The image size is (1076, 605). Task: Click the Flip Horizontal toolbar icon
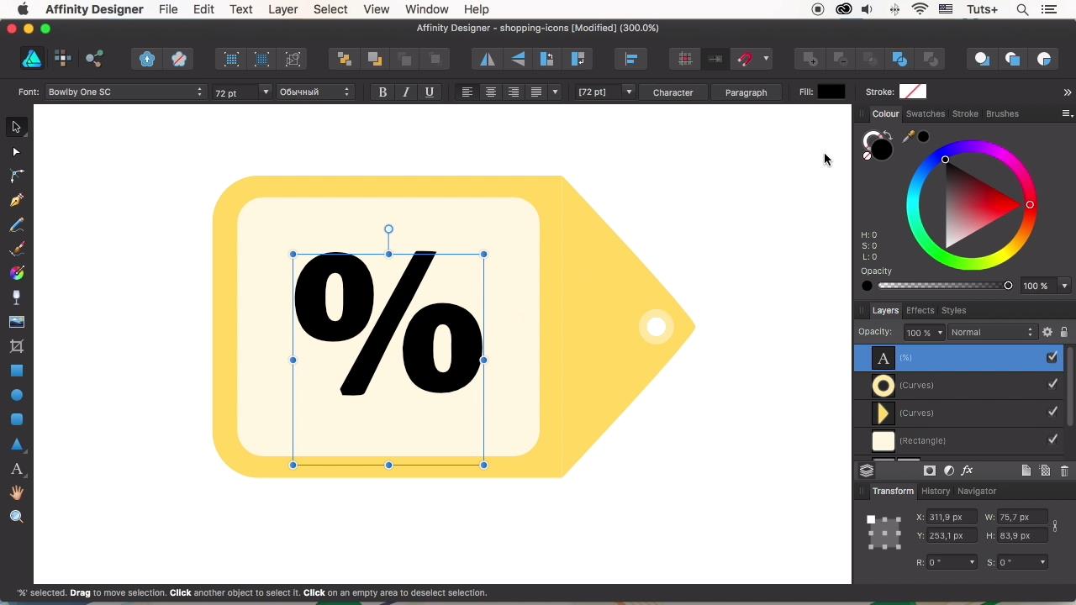pyautogui.click(x=488, y=59)
